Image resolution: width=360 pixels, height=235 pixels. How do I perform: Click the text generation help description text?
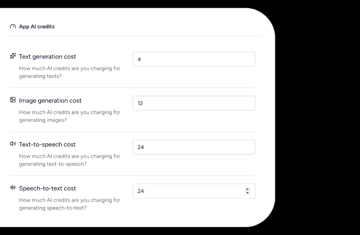[69, 72]
